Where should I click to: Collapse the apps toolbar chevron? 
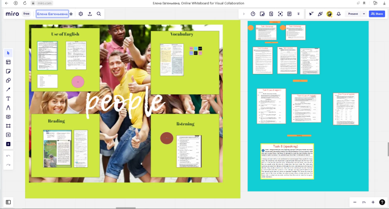[x=244, y=14]
